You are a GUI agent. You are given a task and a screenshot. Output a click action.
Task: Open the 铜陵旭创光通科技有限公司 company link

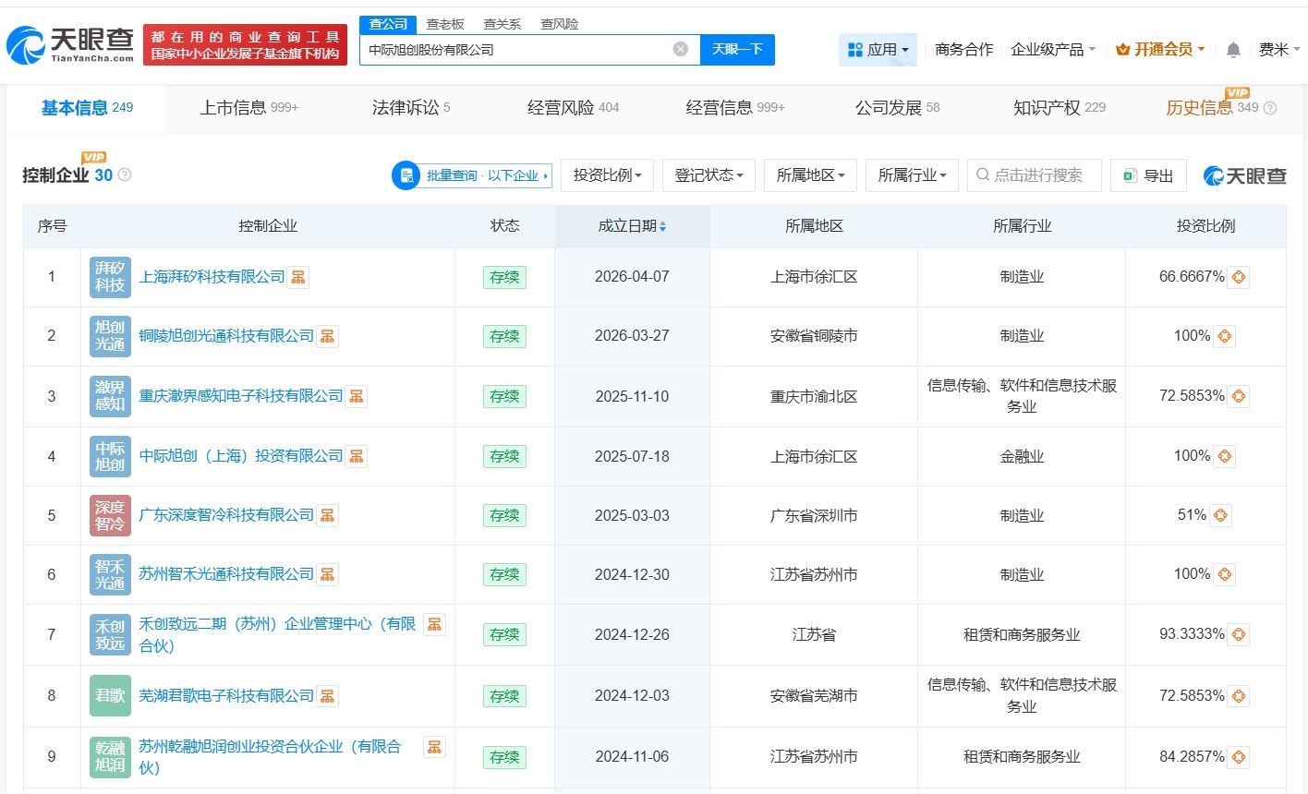226,336
